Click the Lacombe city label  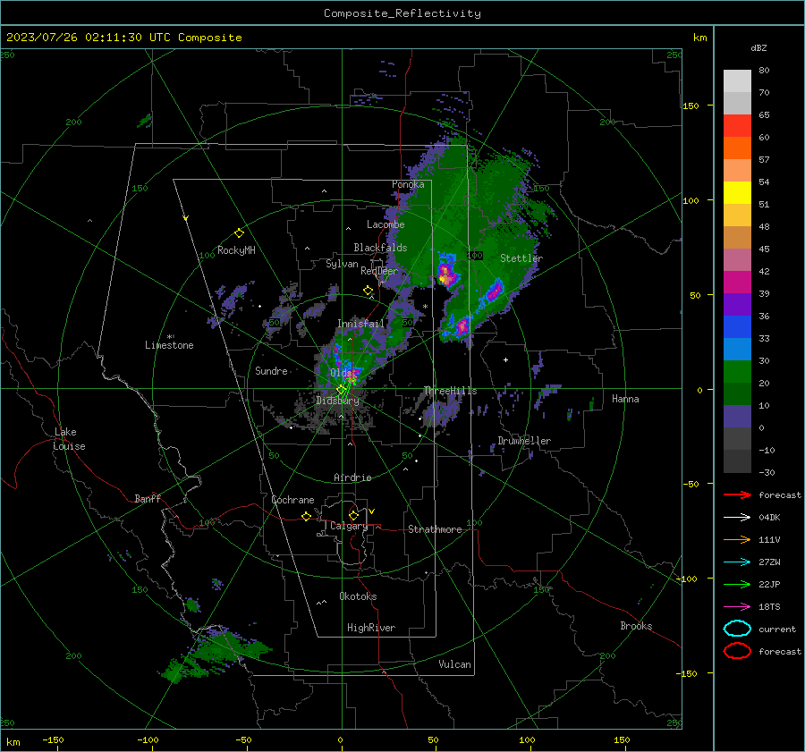point(386,224)
